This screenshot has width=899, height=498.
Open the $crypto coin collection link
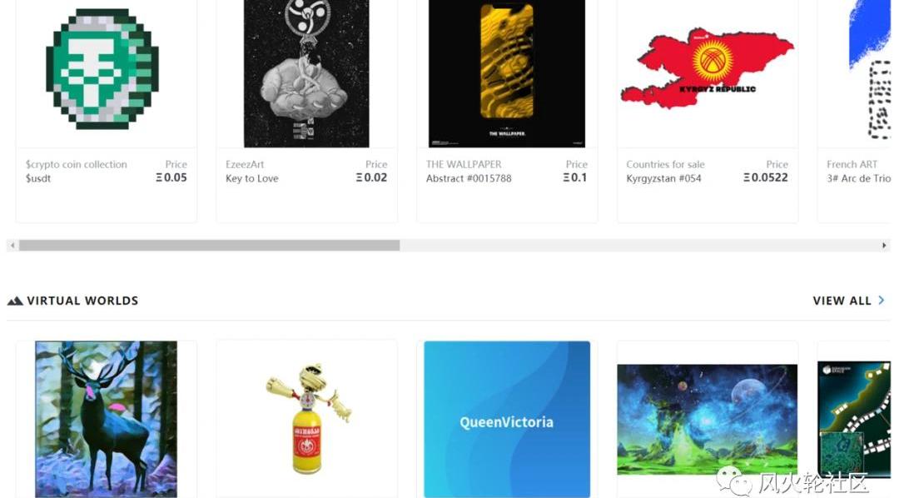(77, 164)
